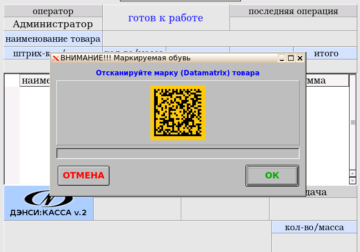The image size is (360, 252).
Task: Click the dialog title 'ВНИМАНИЕ!!! Маркируемая обувь'
Action: (125, 58)
